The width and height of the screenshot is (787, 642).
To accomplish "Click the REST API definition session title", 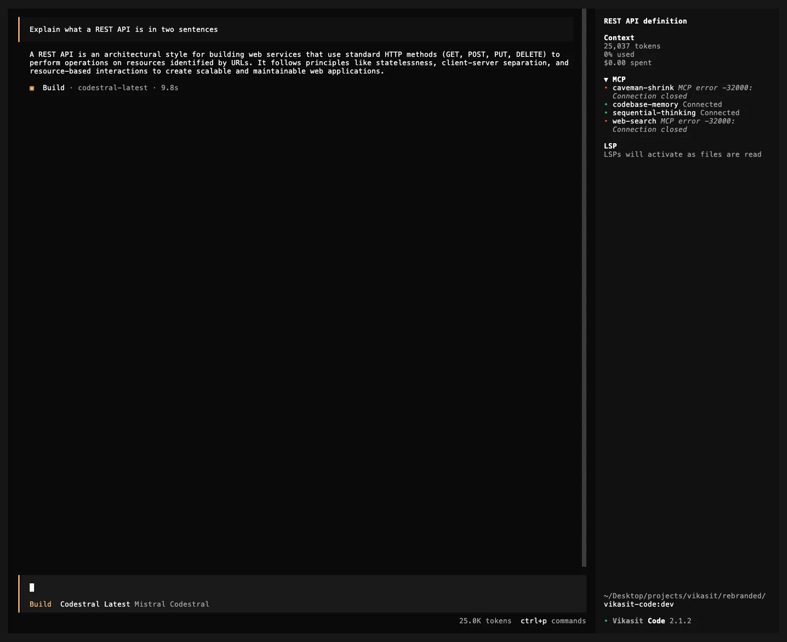I will (x=645, y=21).
